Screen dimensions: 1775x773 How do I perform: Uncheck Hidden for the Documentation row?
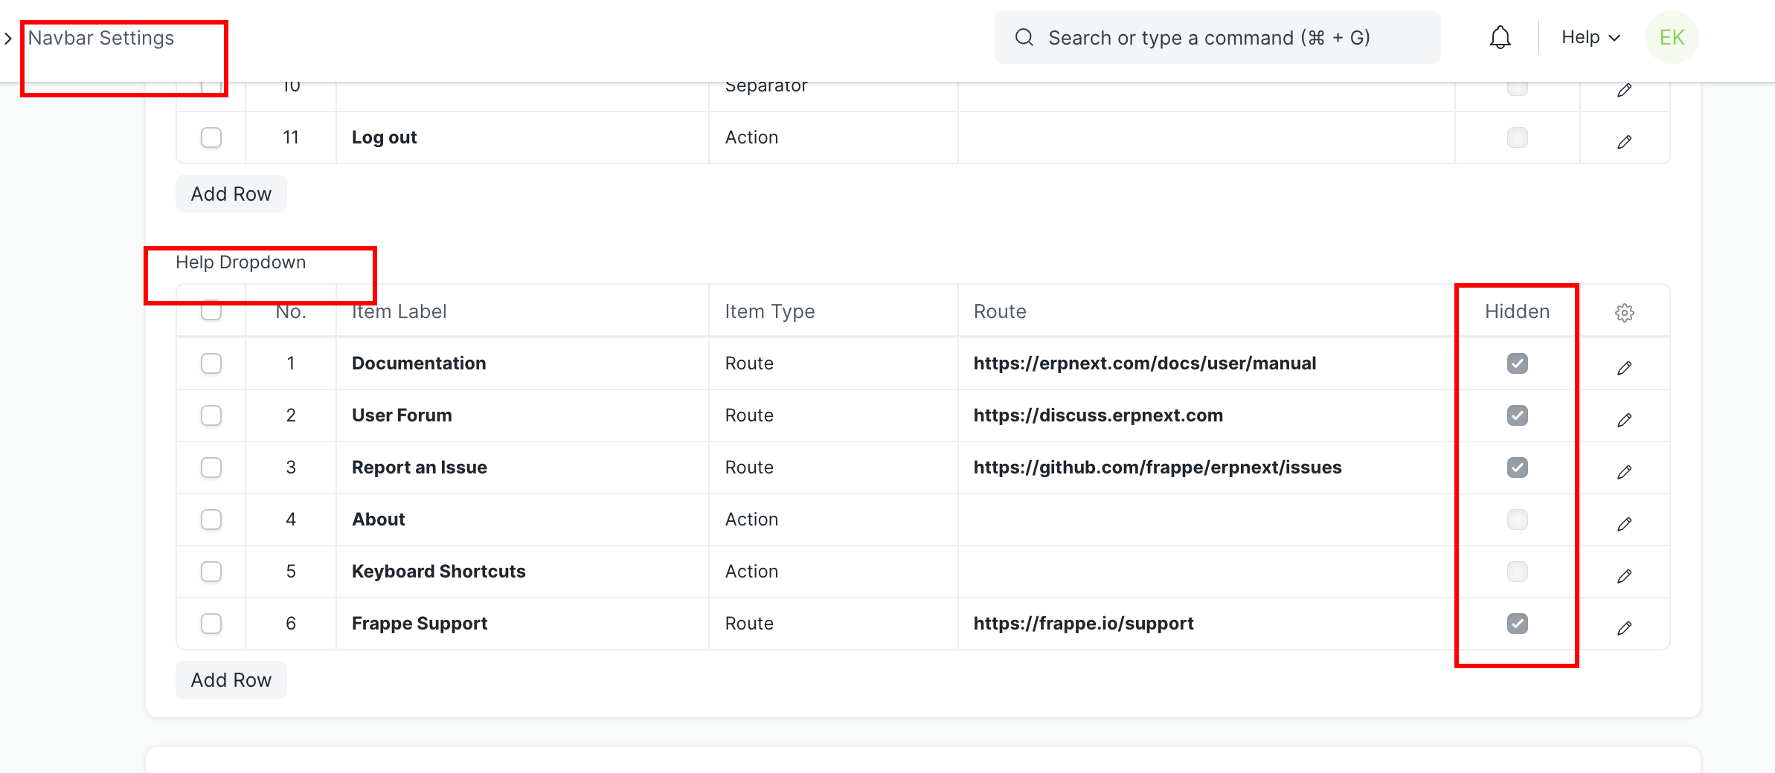click(1517, 363)
